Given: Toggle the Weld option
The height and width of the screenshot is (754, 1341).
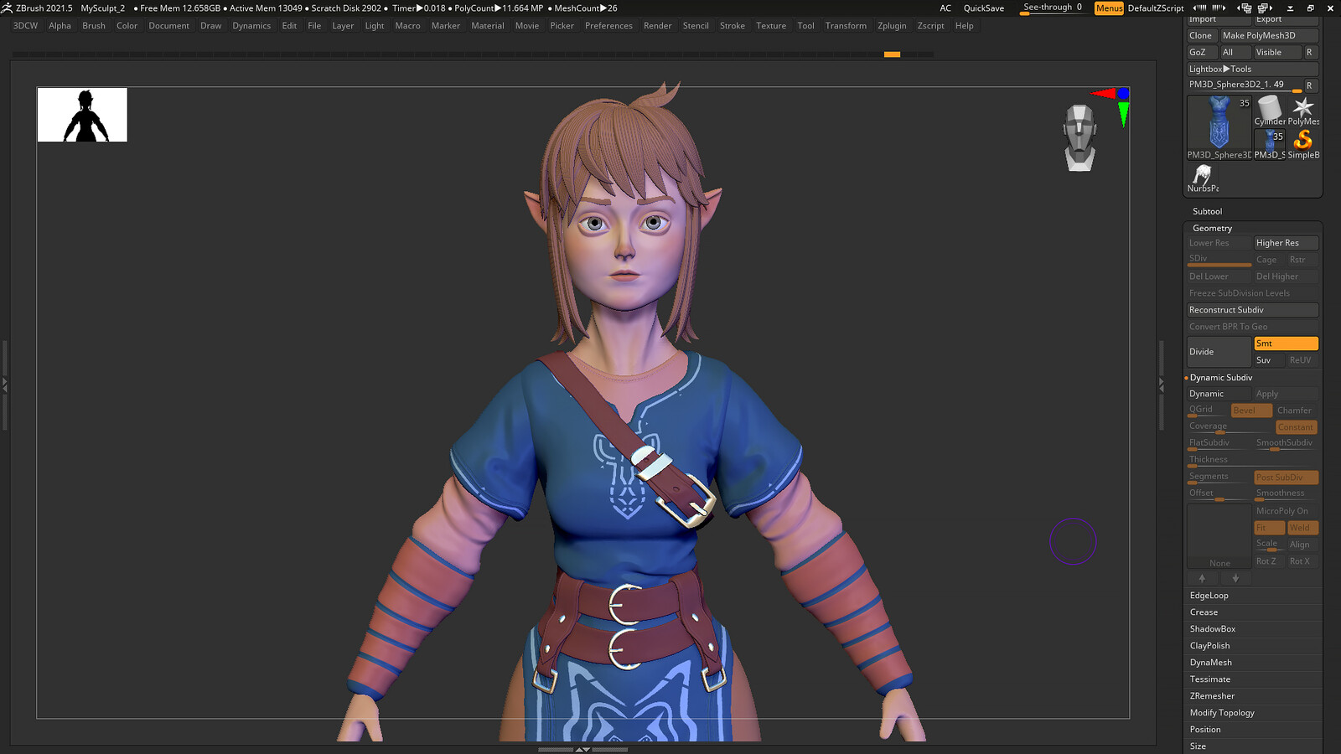Looking at the screenshot, I should pos(1302,528).
